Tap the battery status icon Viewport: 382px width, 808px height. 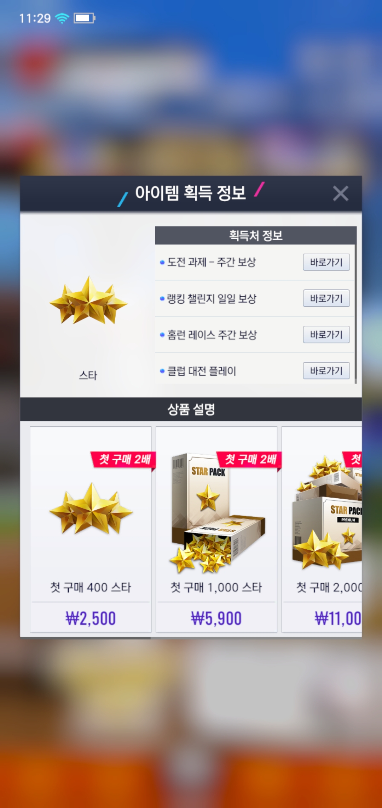pyautogui.click(x=84, y=18)
